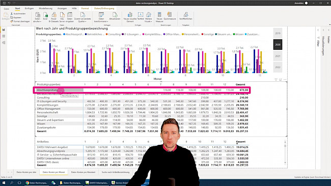This screenshot has height=186, width=331.
Task: Redo action from title bar
Action: point(14,3)
